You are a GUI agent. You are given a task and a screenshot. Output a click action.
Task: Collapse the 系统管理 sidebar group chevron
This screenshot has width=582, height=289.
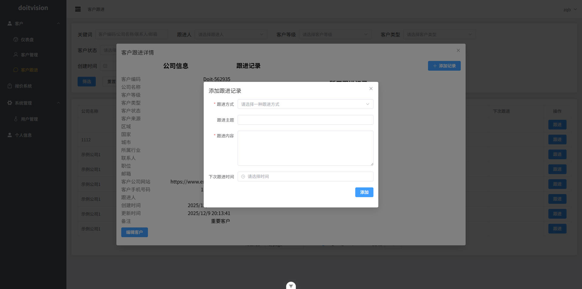pos(59,103)
